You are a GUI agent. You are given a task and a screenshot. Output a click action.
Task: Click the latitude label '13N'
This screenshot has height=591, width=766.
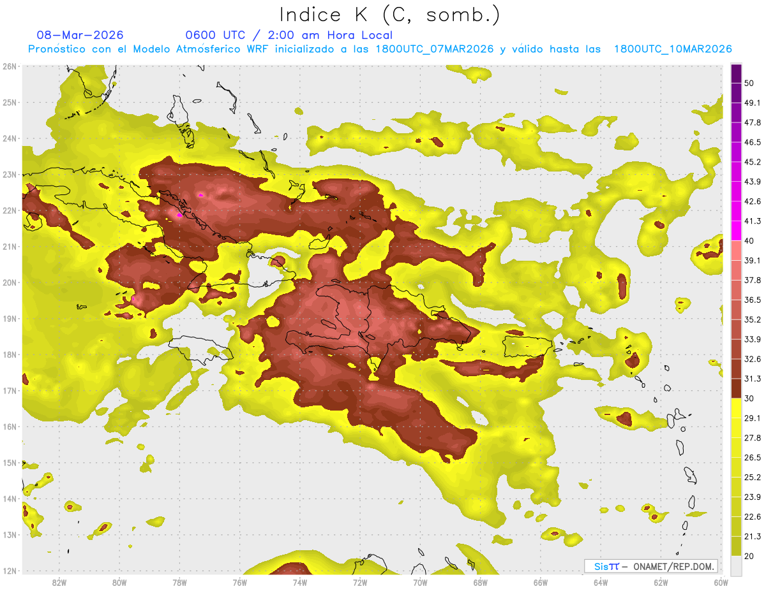(10, 535)
